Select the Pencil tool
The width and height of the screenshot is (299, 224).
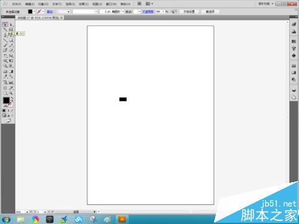click(x=11, y=45)
